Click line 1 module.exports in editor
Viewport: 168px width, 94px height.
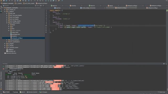point(56,10)
